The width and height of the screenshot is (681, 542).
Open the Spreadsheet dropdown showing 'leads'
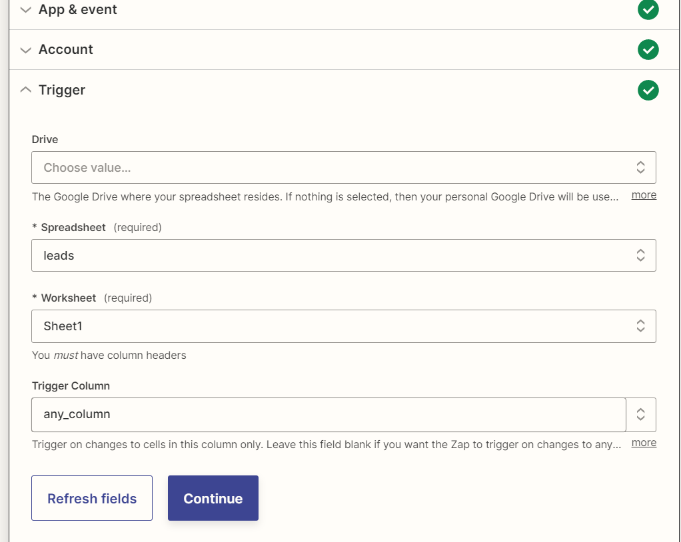tap(327, 256)
